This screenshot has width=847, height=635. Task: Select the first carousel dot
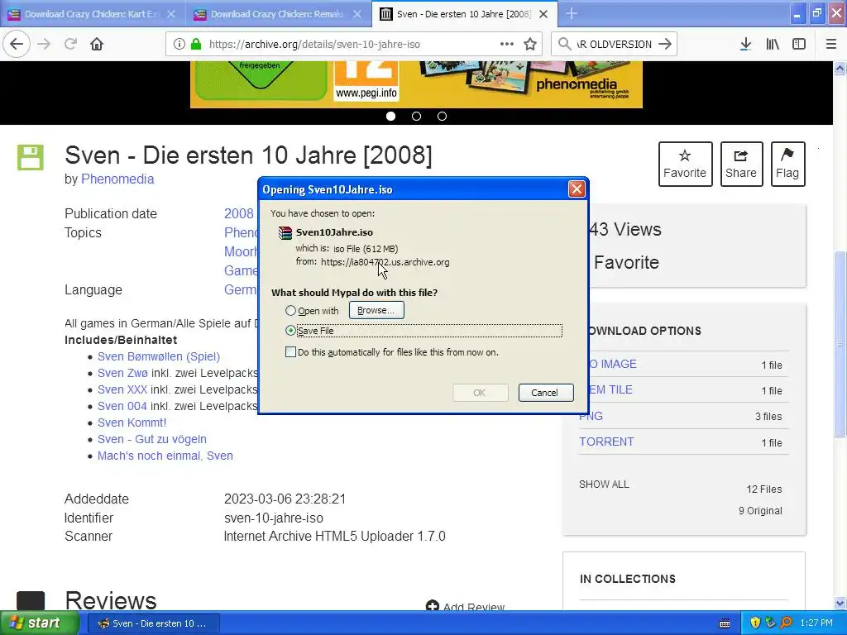tap(390, 116)
